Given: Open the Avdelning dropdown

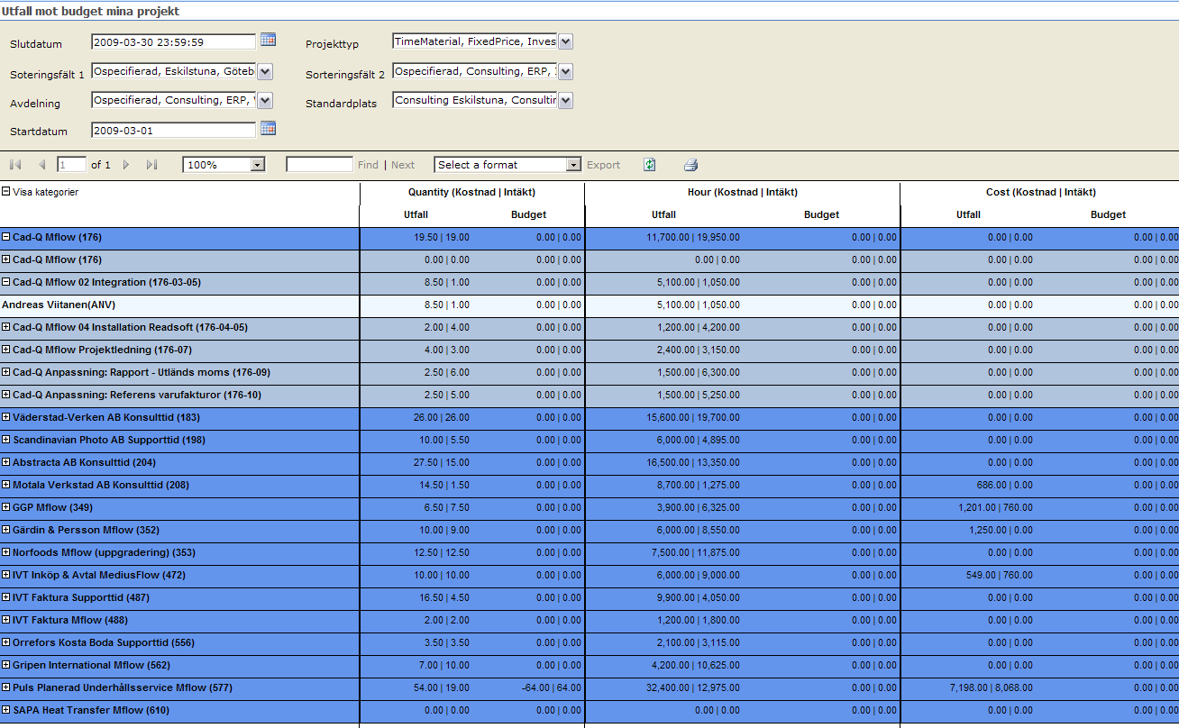Looking at the screenshot, I should 264,100.
